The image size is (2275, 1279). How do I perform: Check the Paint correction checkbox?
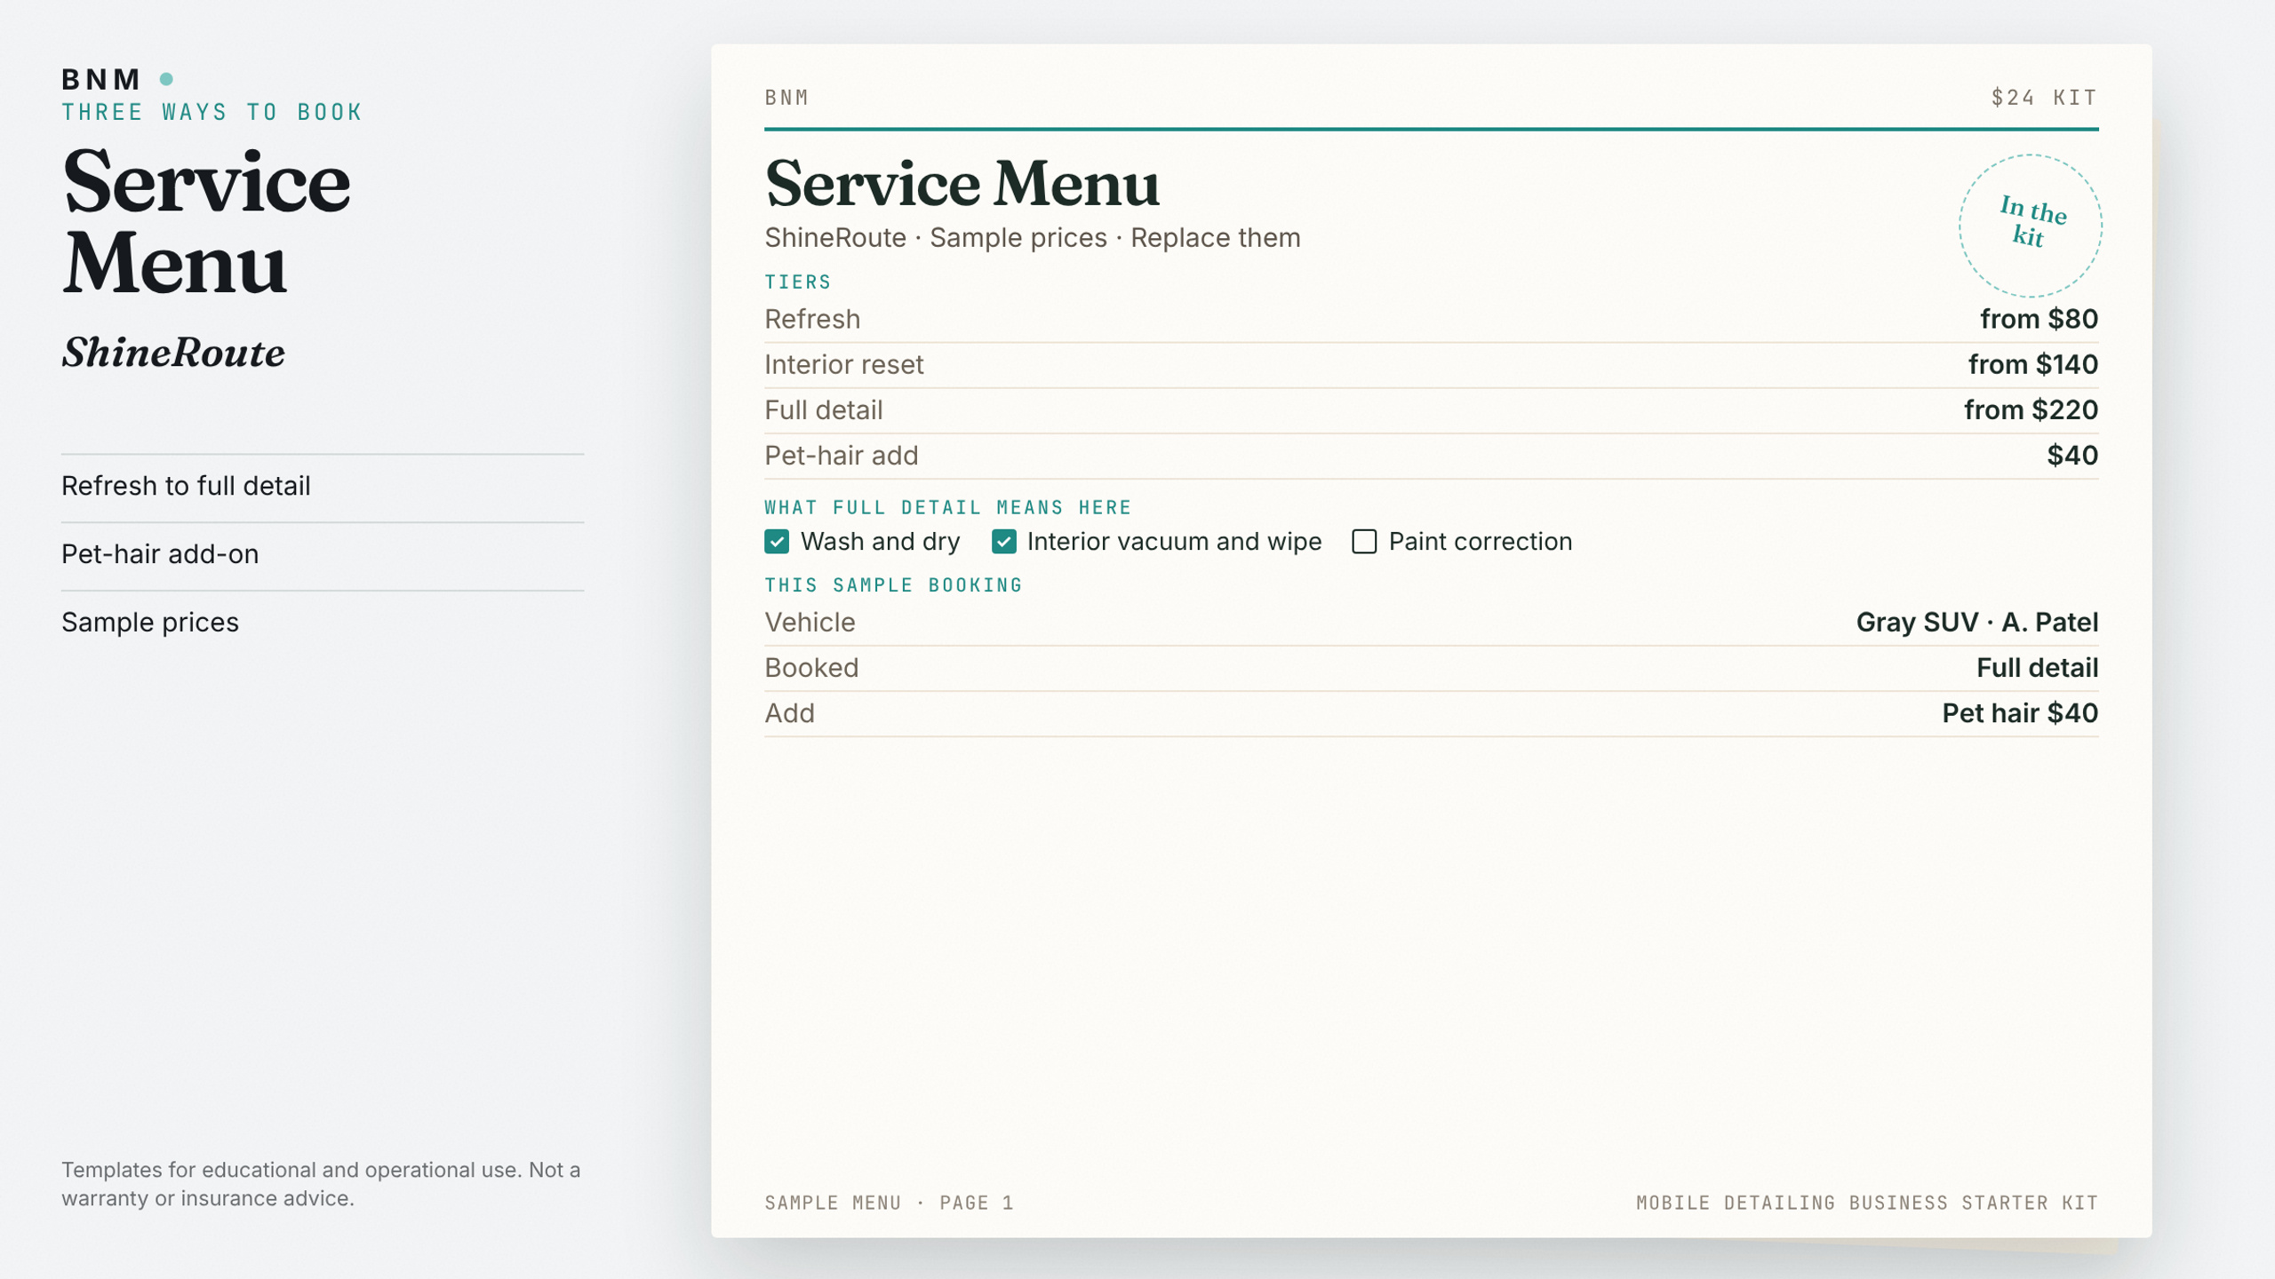[x=1364, y=542]
